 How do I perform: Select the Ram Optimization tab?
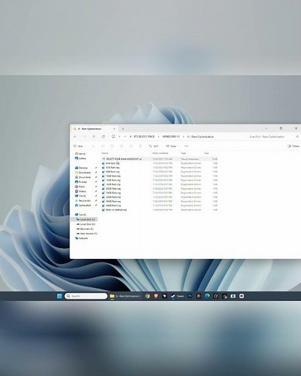click(95, 129)
